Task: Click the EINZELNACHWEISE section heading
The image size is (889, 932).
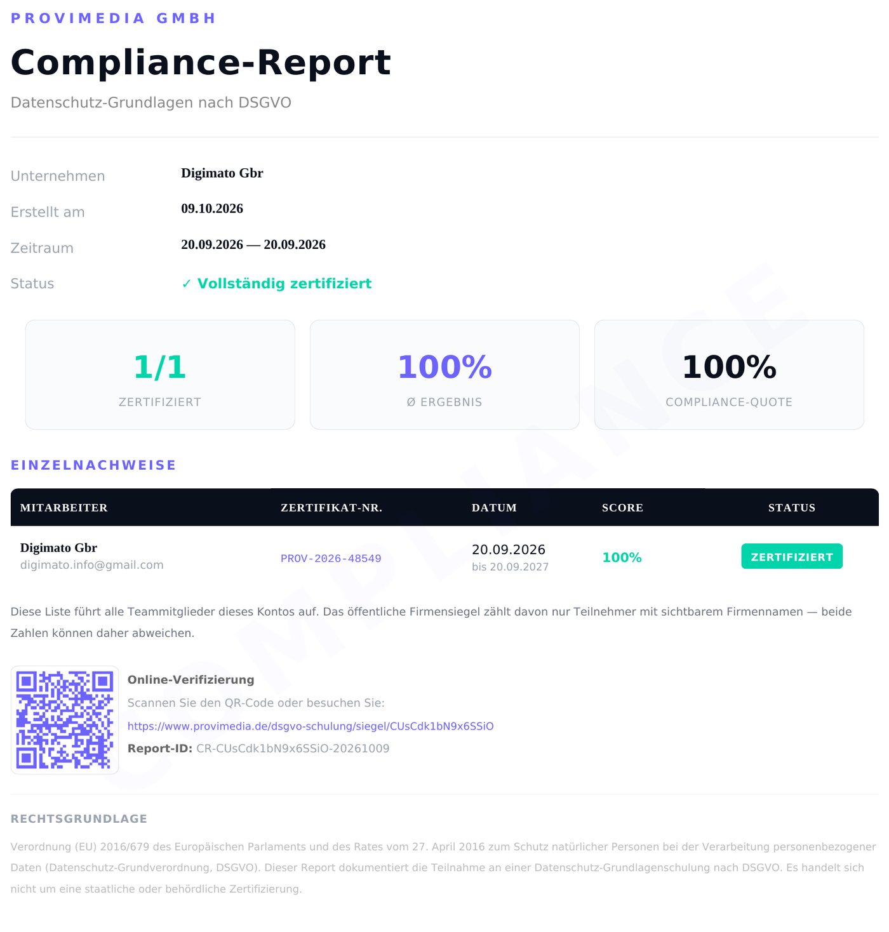Action: coord(93,465)
